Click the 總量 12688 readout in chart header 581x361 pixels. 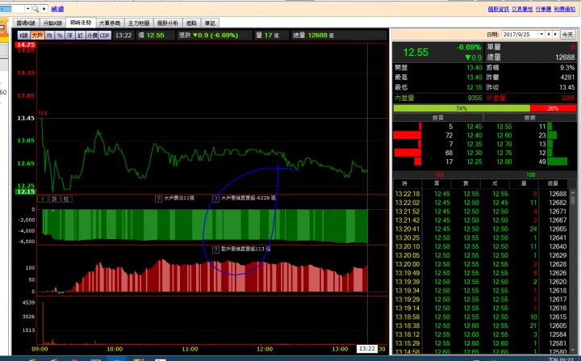[313, 36]
